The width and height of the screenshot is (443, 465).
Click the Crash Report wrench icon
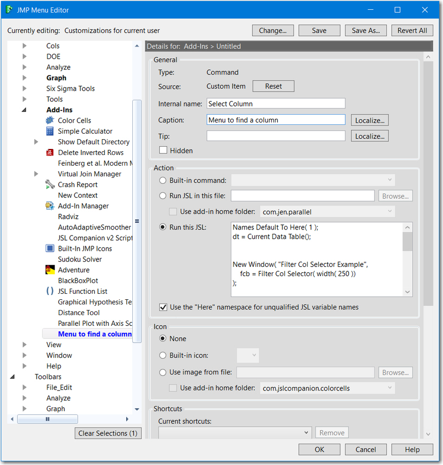[x=50, y=184]
